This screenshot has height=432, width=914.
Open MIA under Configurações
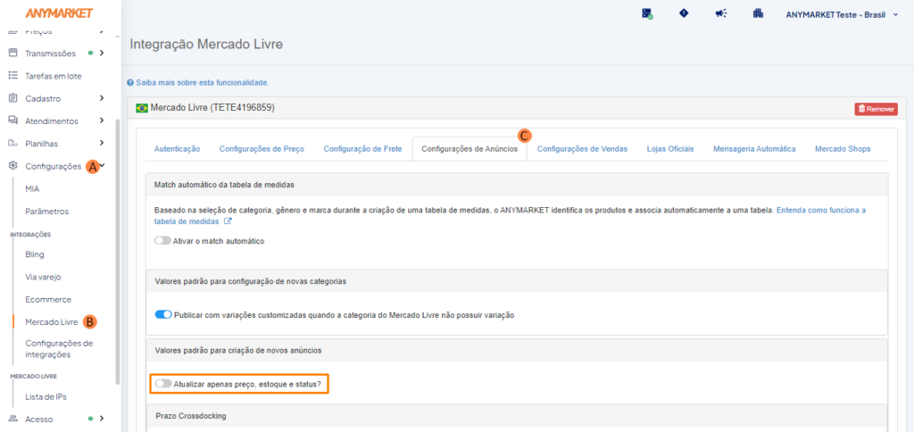(x=33, y=189)
